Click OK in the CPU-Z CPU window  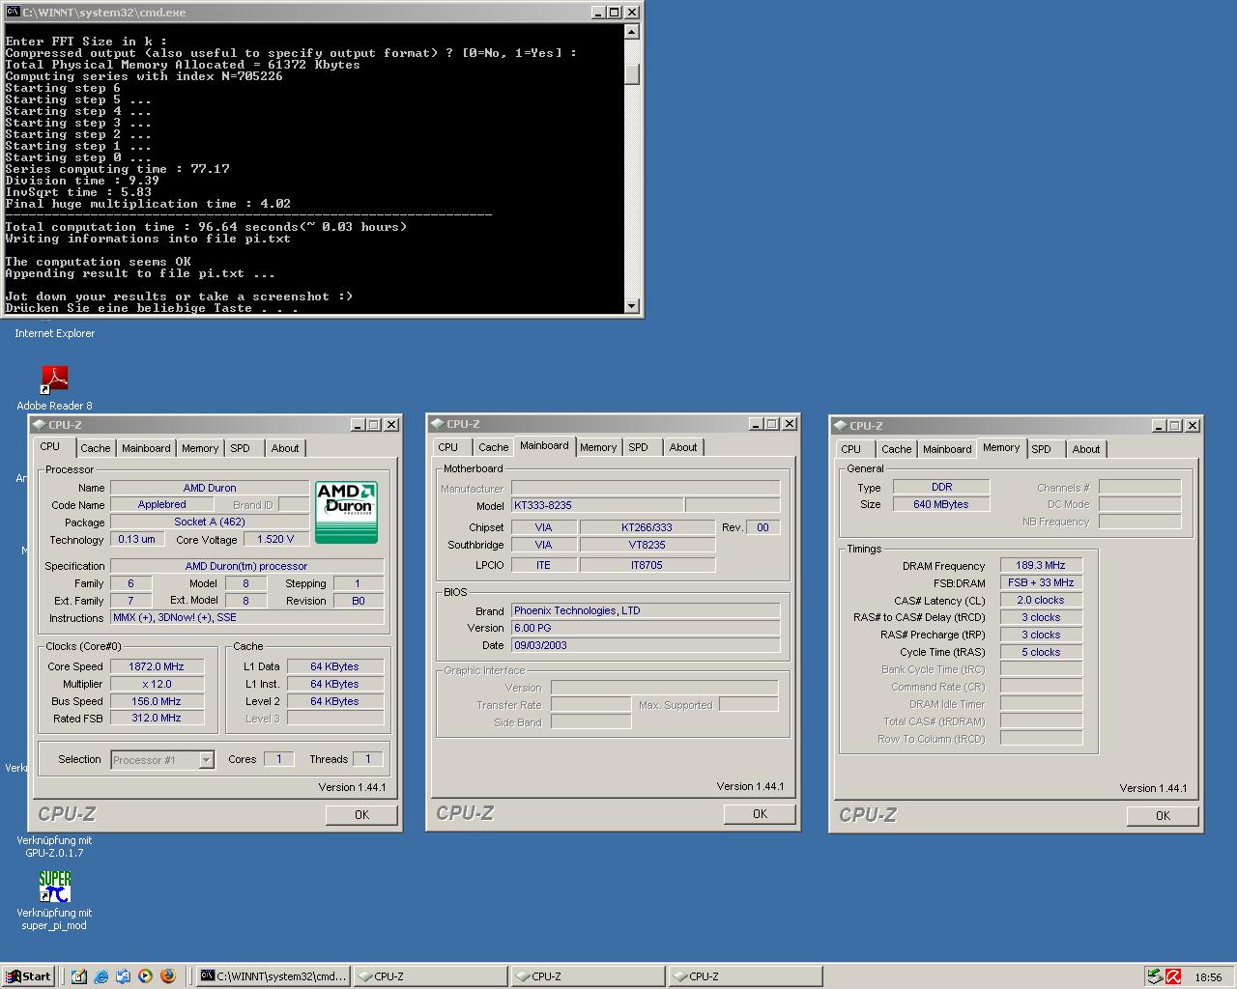tap(361, 815)
